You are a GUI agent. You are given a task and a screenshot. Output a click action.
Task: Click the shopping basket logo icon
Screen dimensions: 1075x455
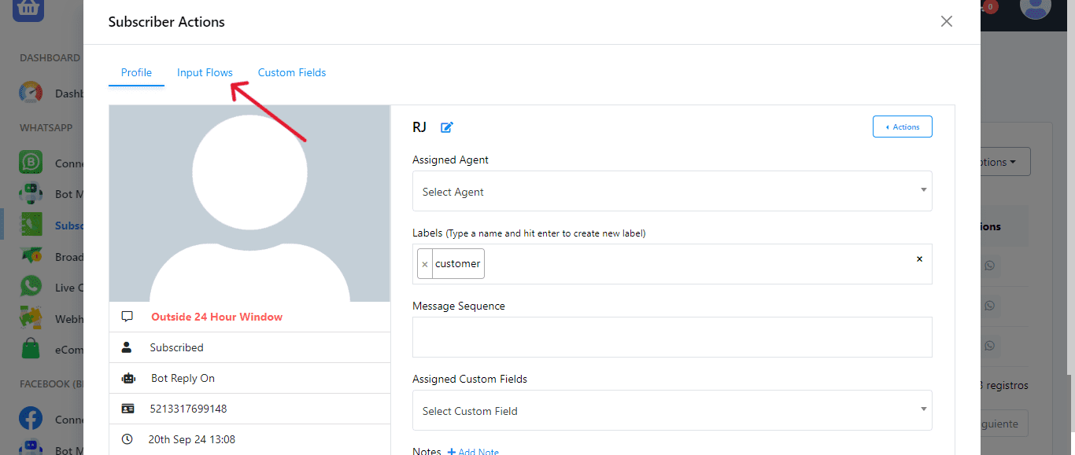click(28, 9)
